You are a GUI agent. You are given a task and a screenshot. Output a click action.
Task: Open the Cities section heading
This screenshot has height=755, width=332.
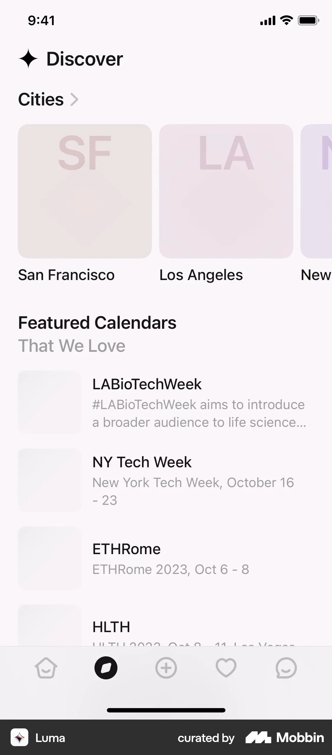pyautogui.click(x=41, y=99)
